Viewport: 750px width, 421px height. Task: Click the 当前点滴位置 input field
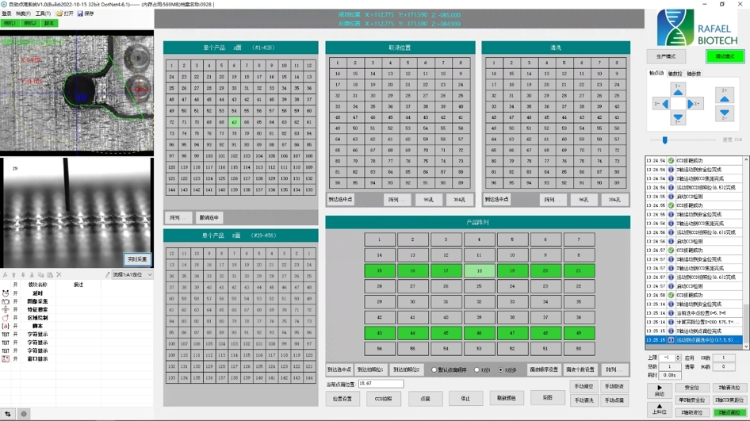(381, 384)
